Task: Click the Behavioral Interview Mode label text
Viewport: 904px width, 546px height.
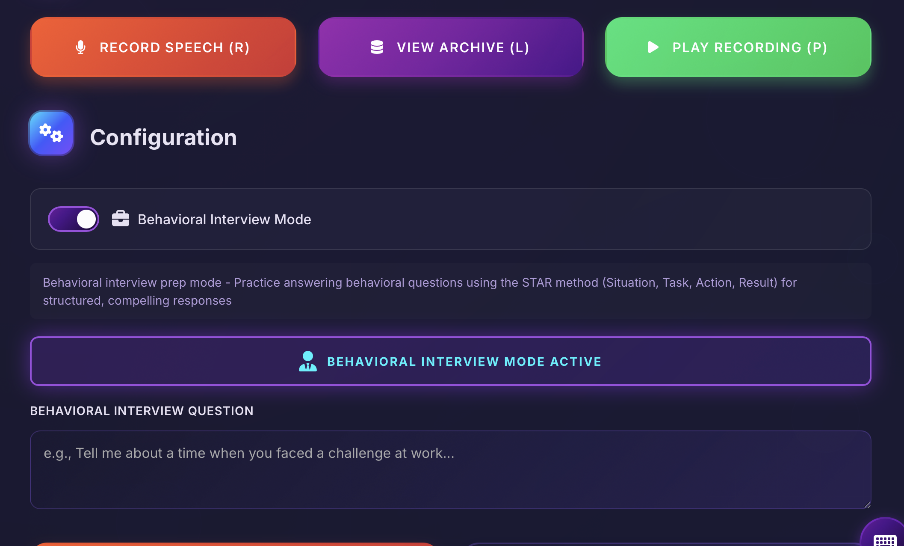Action: coord(224,219)
